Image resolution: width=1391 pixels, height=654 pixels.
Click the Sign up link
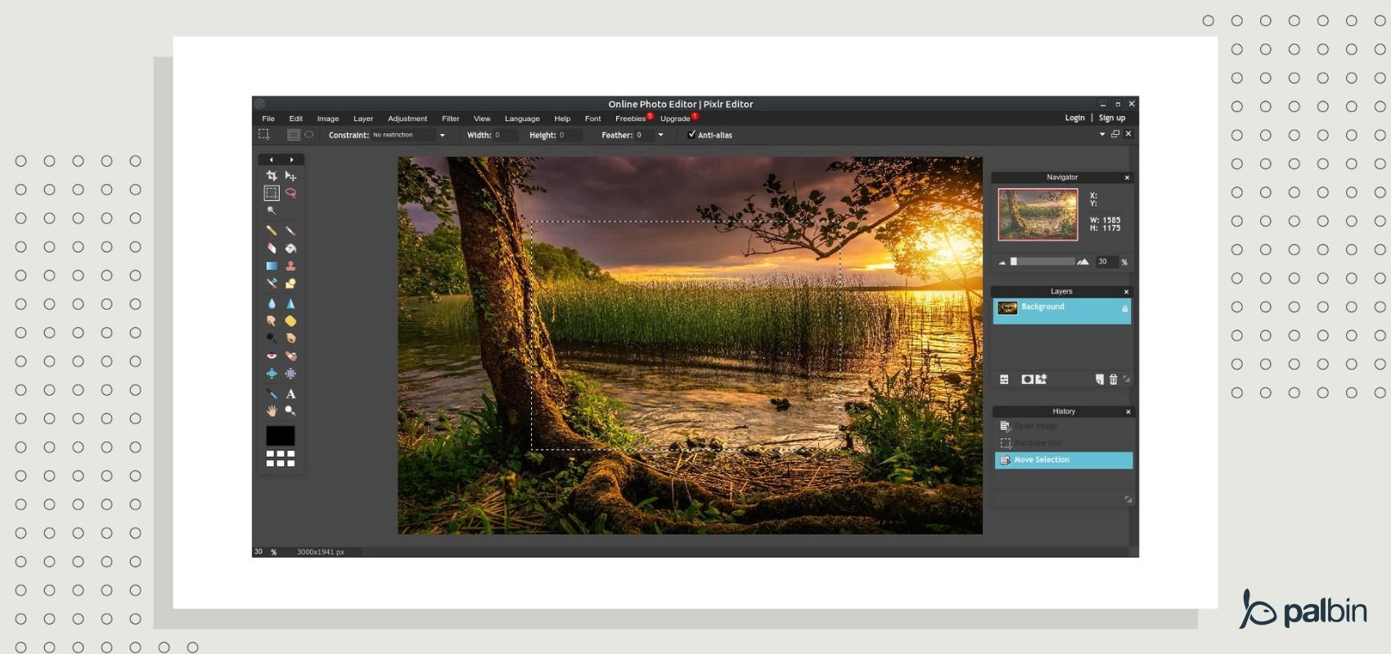tap(1111, 118)
